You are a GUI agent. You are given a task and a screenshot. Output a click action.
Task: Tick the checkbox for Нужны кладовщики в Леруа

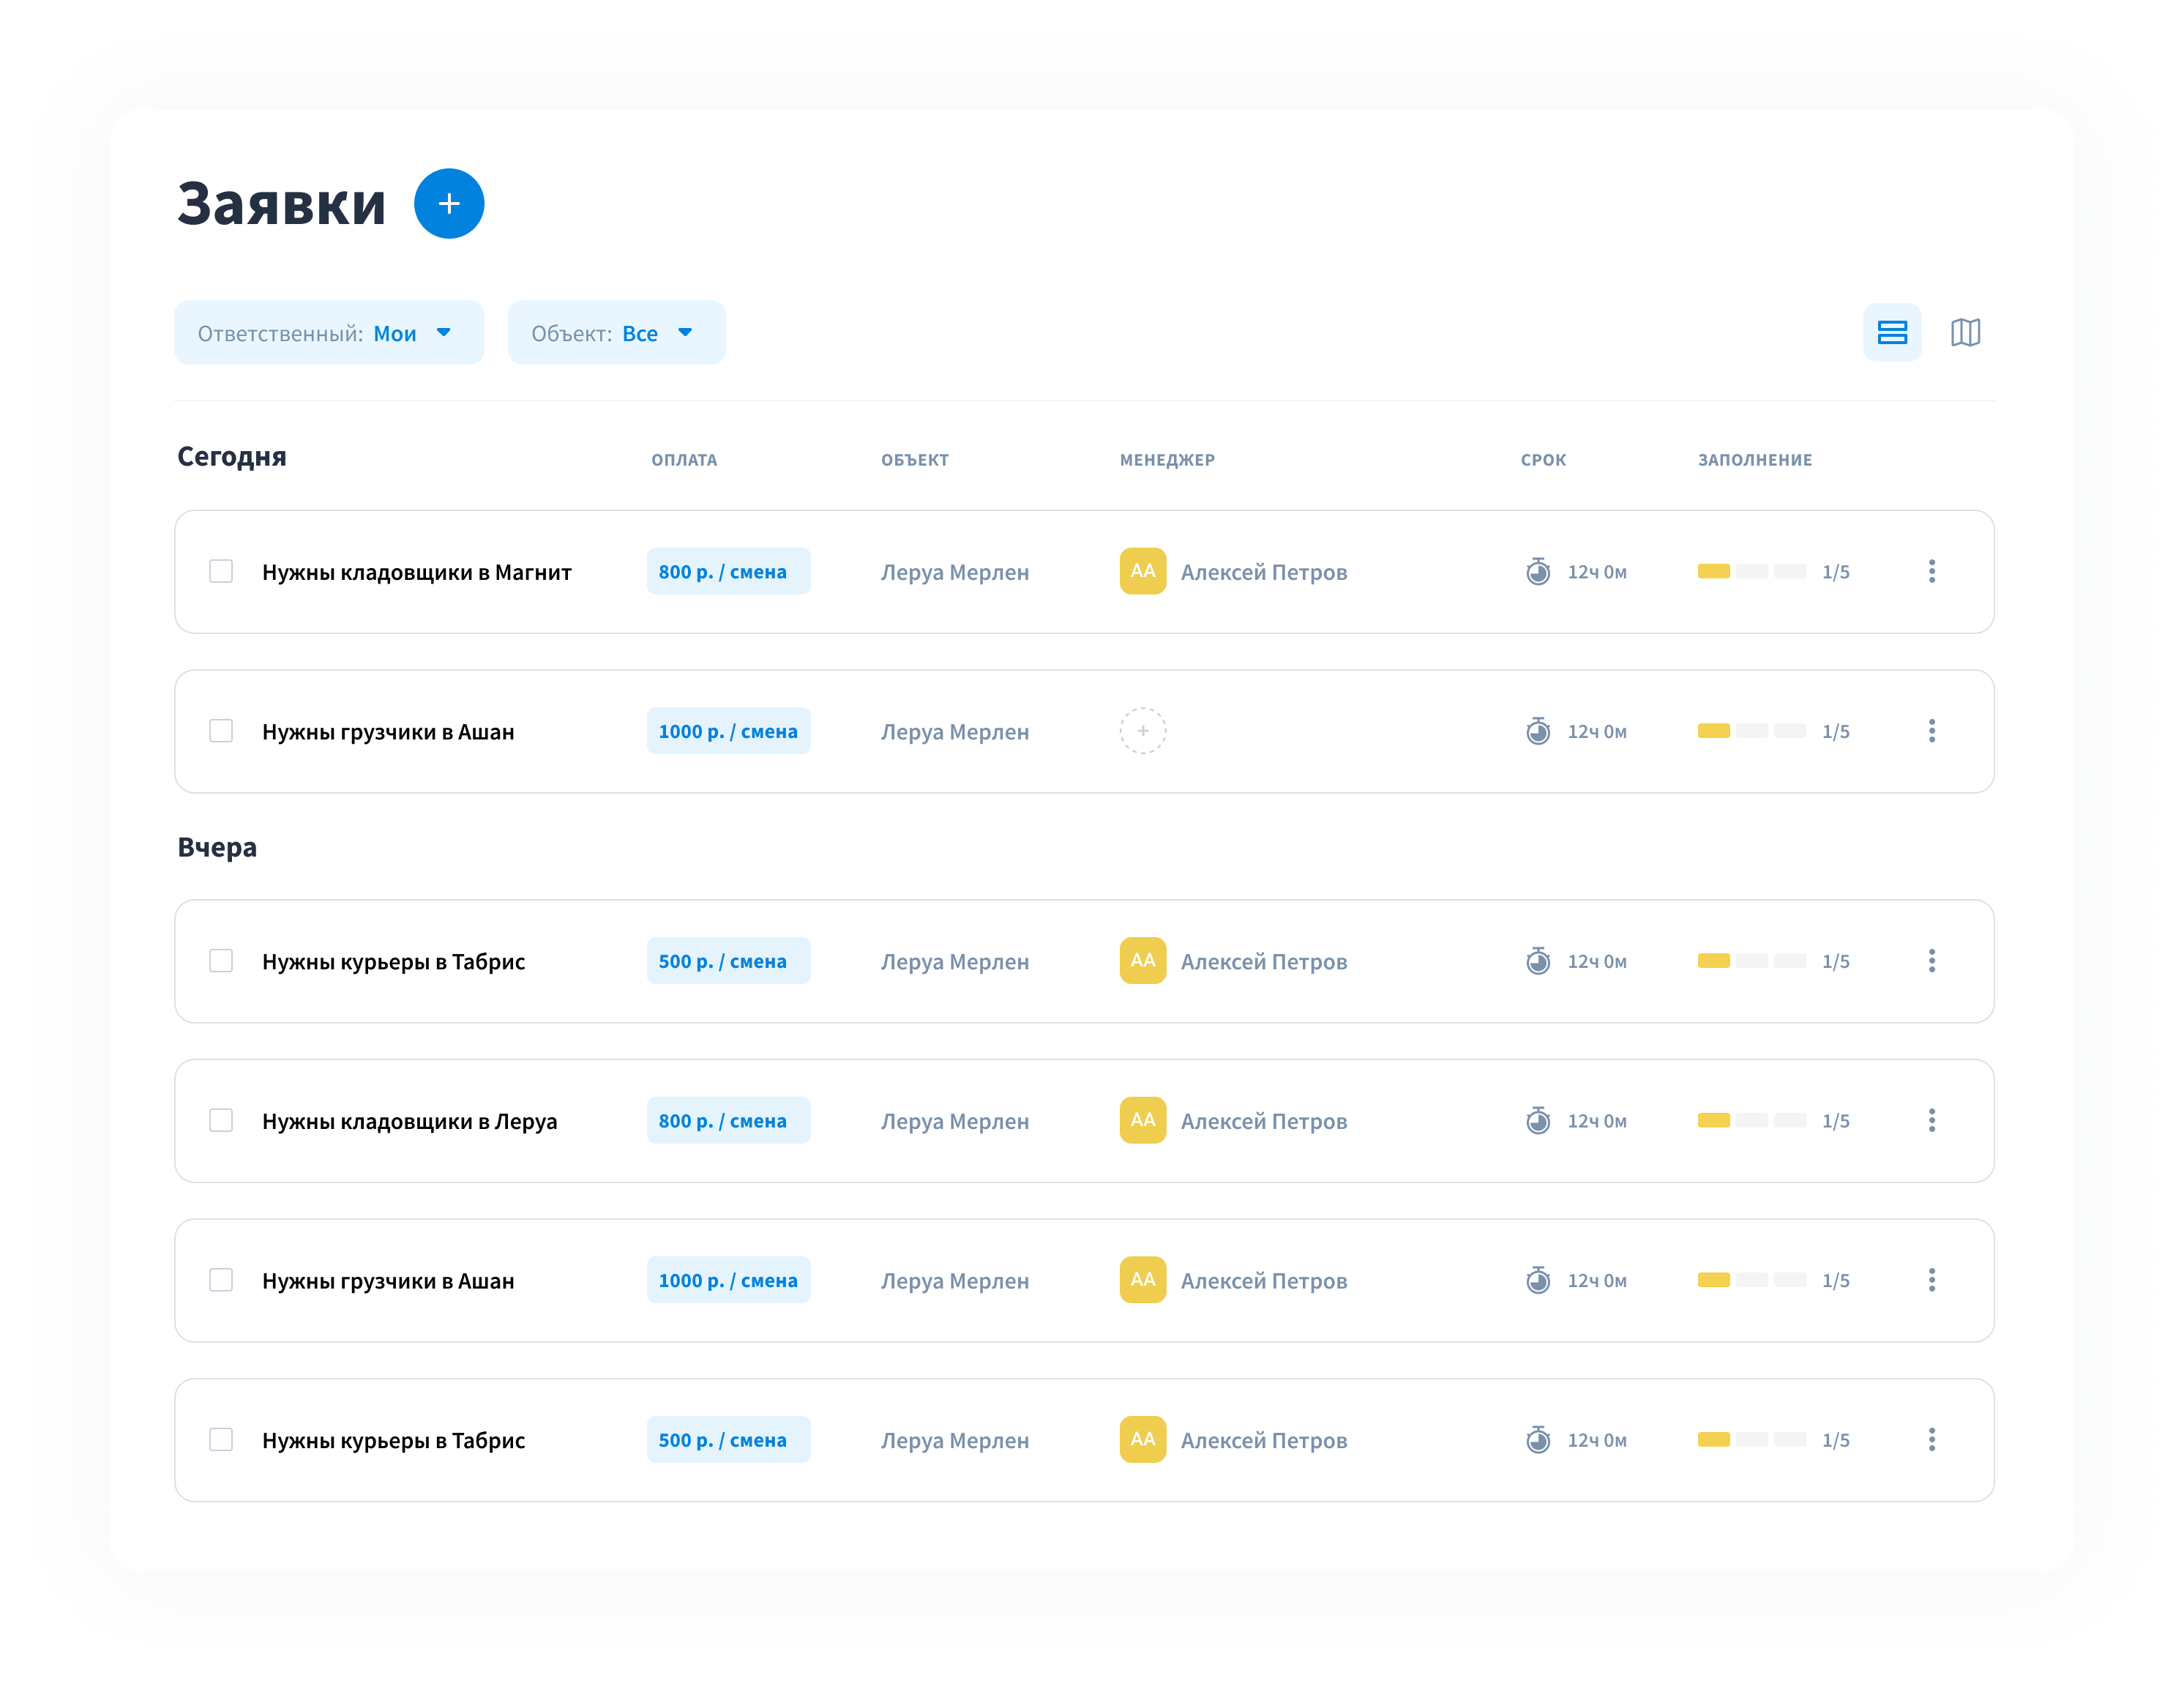tap(221, 1121)
